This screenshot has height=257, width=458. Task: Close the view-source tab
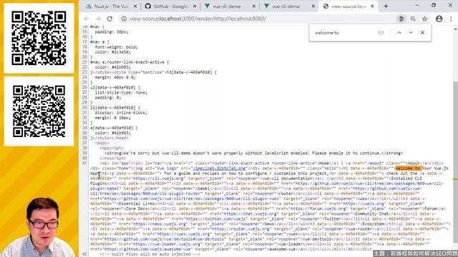click(x=372, y=6)
